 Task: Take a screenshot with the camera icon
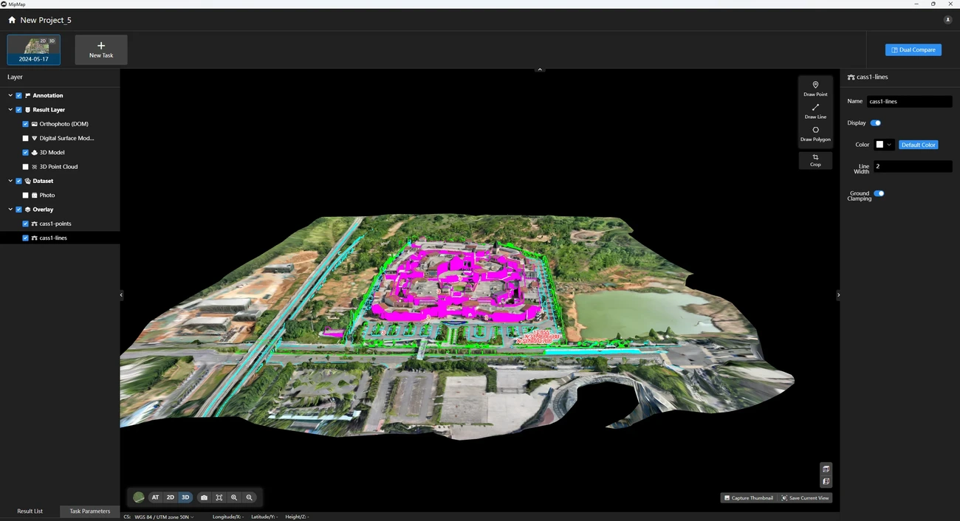204,497
